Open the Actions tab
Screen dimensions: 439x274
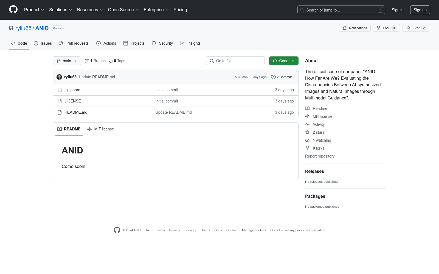click(106, 43)
